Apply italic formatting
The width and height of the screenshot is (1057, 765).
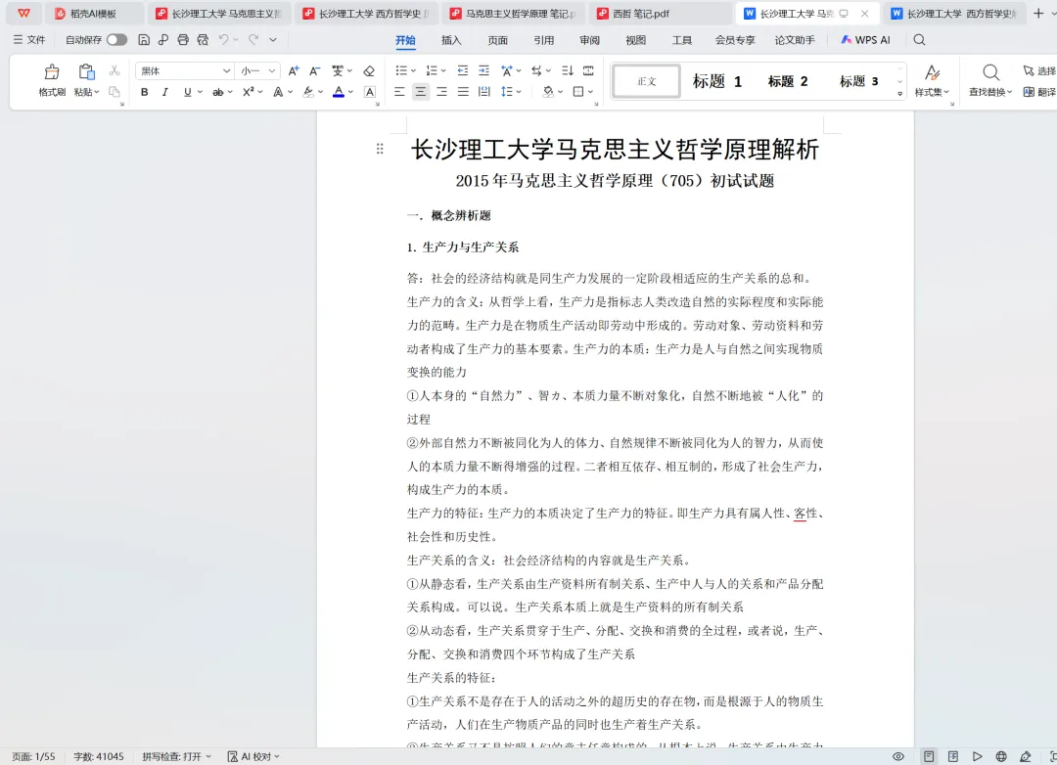click(165, 92)
